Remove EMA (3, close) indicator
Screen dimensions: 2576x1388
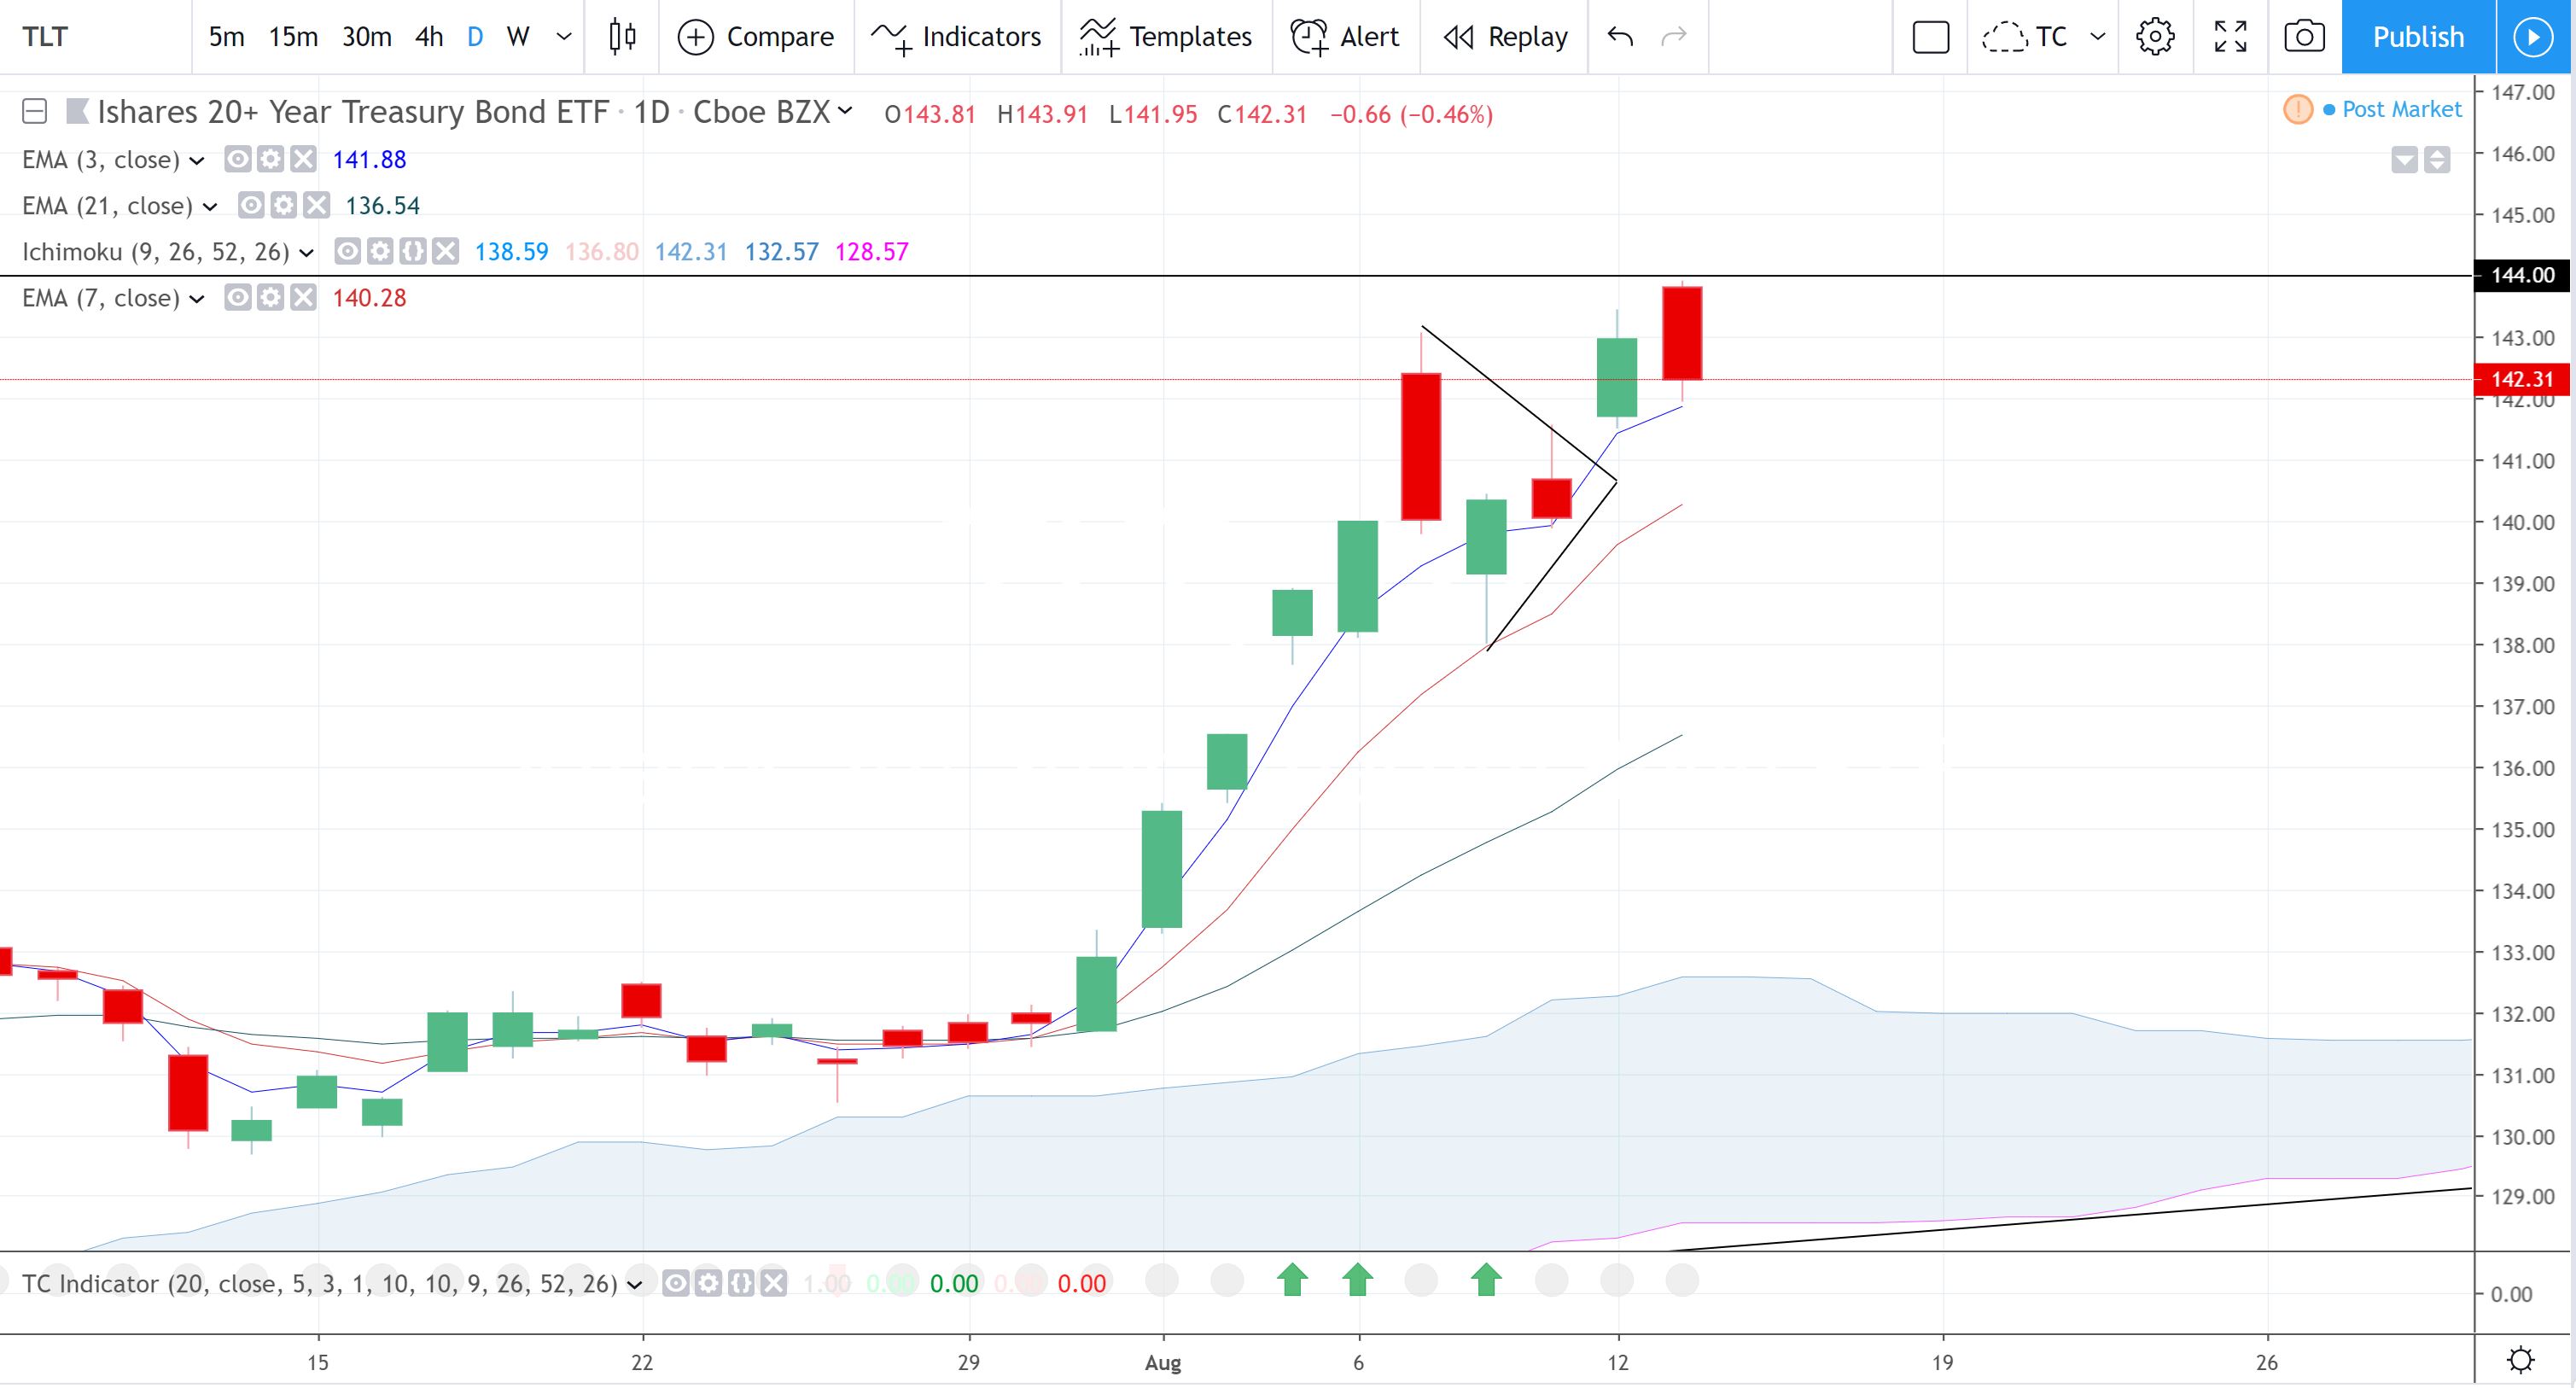[x=303, y=159]
